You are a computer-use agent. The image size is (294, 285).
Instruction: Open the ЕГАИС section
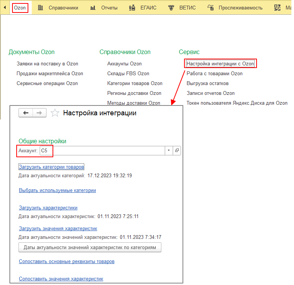(148, 8)
